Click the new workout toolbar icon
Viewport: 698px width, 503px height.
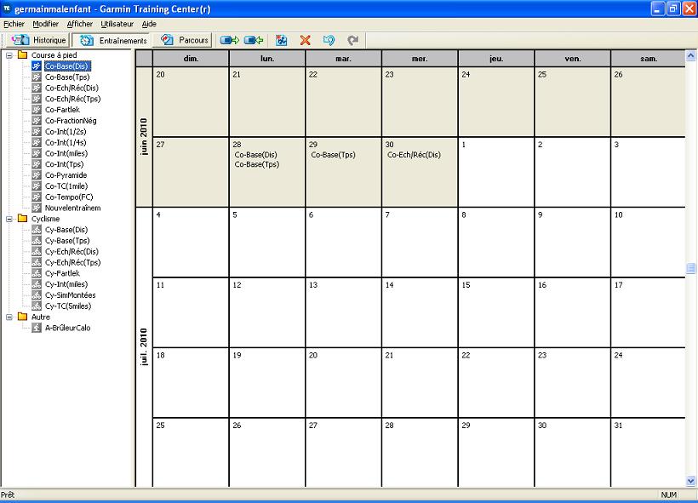coord(282,41)
